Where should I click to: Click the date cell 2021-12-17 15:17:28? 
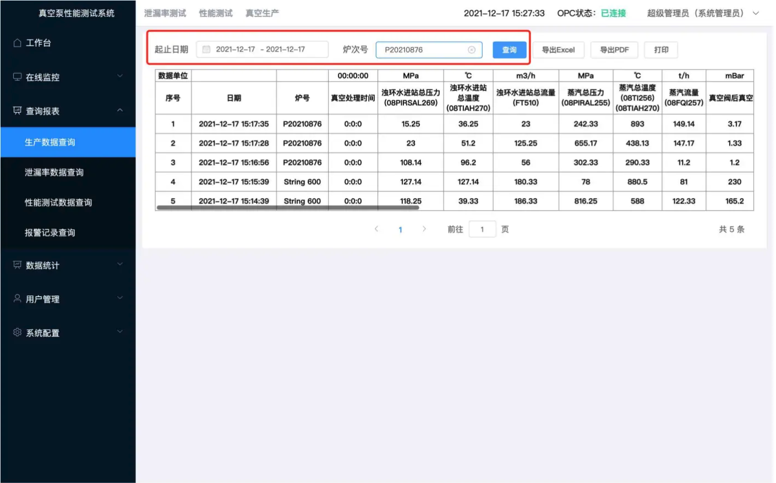(234, 143)
